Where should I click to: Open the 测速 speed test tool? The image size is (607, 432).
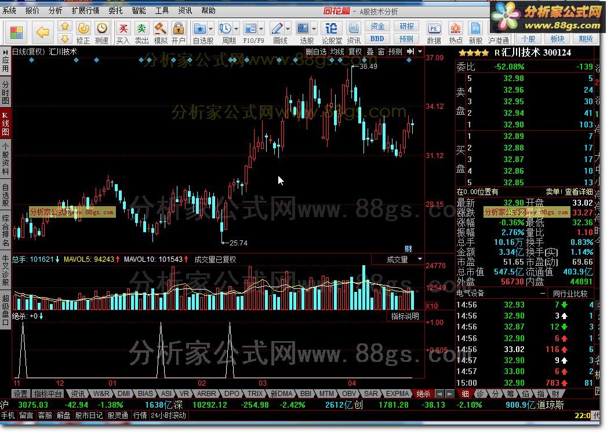[x=102, y=33]
